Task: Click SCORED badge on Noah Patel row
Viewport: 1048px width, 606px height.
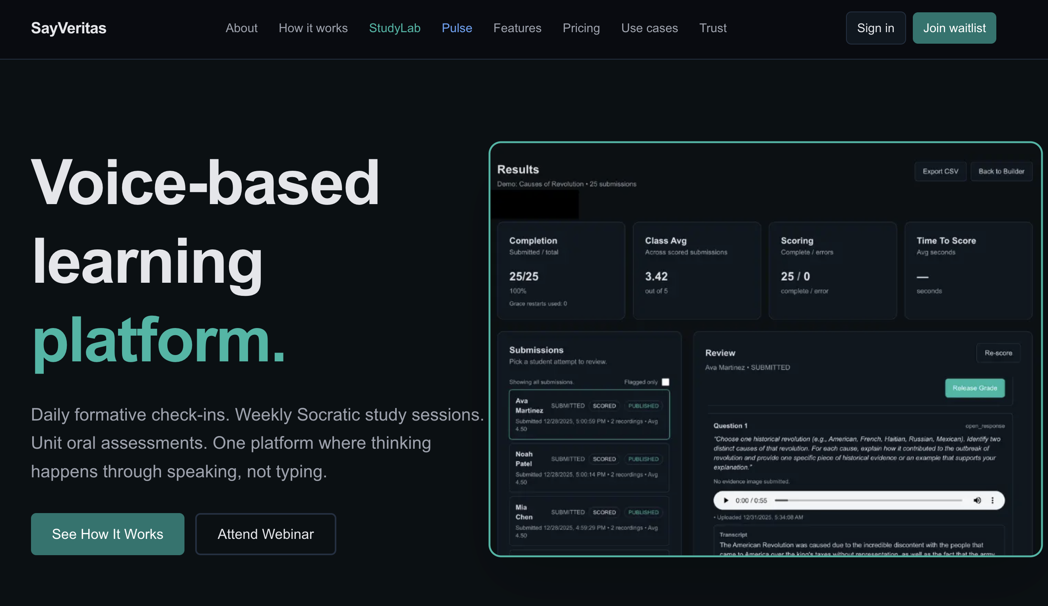Action: [604, 459]
